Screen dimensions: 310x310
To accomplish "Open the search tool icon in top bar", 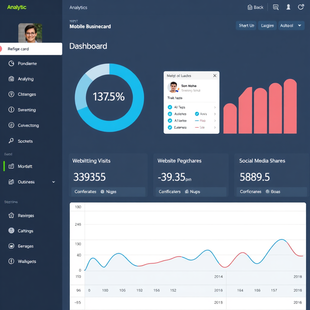I will [275, 7].
